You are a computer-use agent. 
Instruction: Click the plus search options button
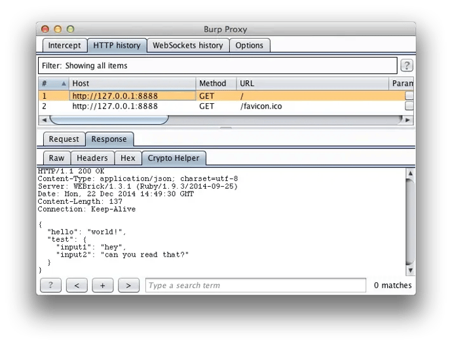(103, 286)
